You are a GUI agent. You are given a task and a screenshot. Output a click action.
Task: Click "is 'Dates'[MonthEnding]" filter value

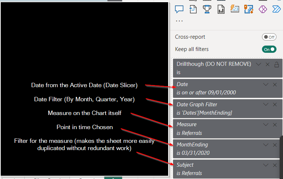pyautogui.click(x=204, y=113)
